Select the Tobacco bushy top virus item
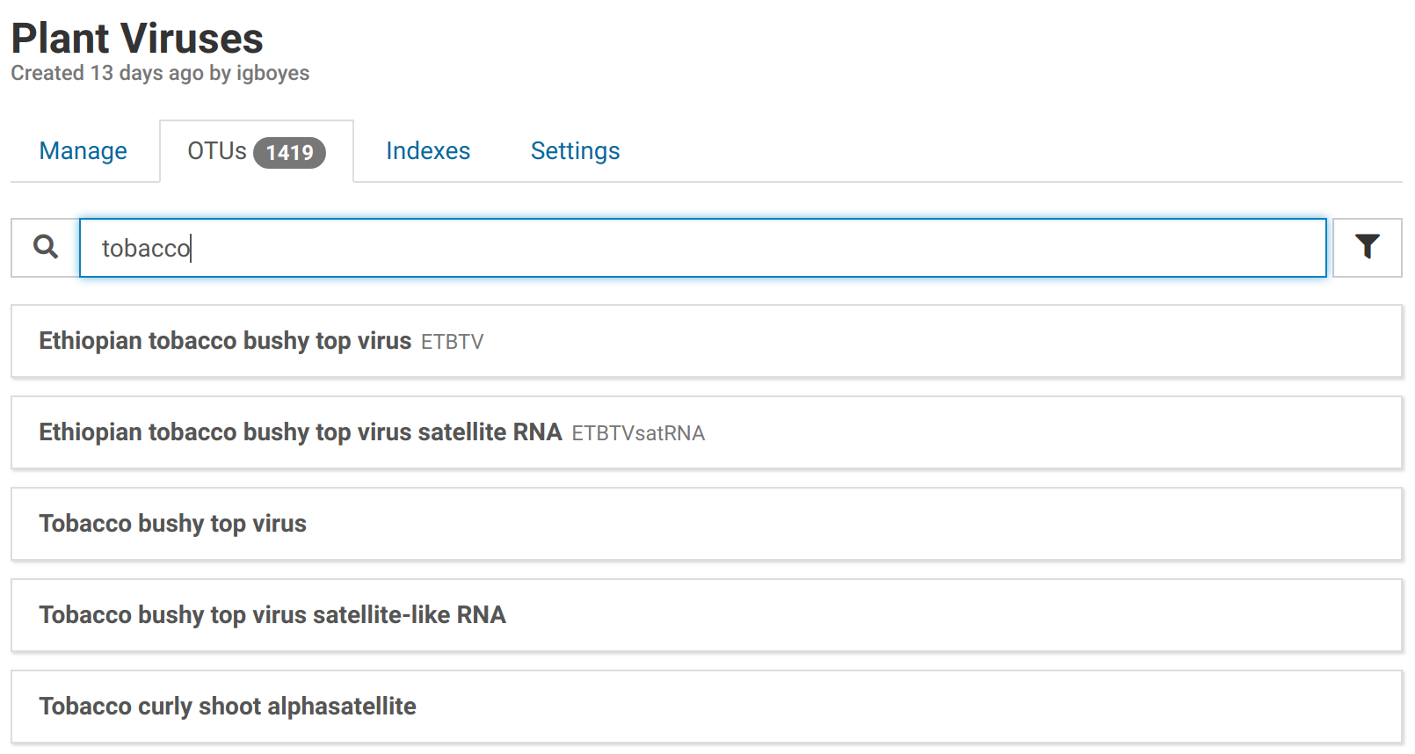 point(173,524)
